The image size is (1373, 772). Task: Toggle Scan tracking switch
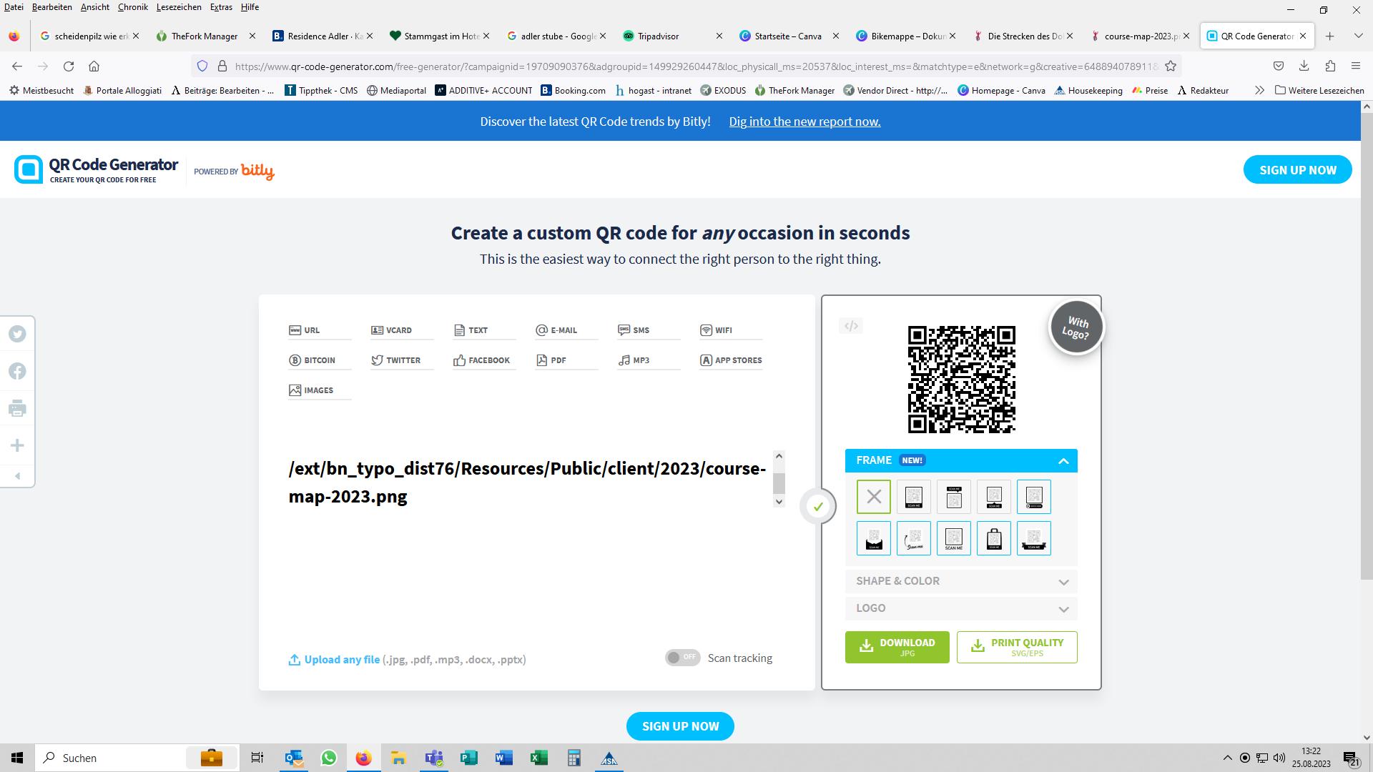click(x=682, y=658)
